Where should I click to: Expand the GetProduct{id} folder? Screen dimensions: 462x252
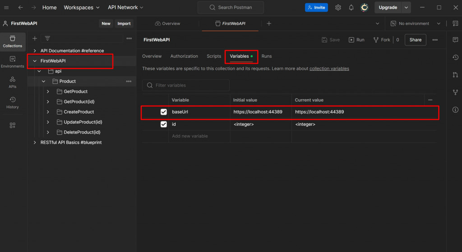[x=48, y=101]
